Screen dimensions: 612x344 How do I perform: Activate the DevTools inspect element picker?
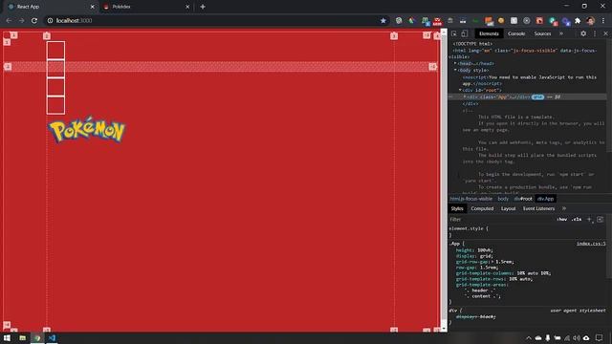click(x=454, y=34)
